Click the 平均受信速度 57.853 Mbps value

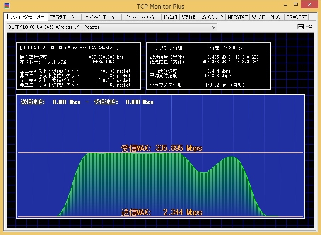218,76
